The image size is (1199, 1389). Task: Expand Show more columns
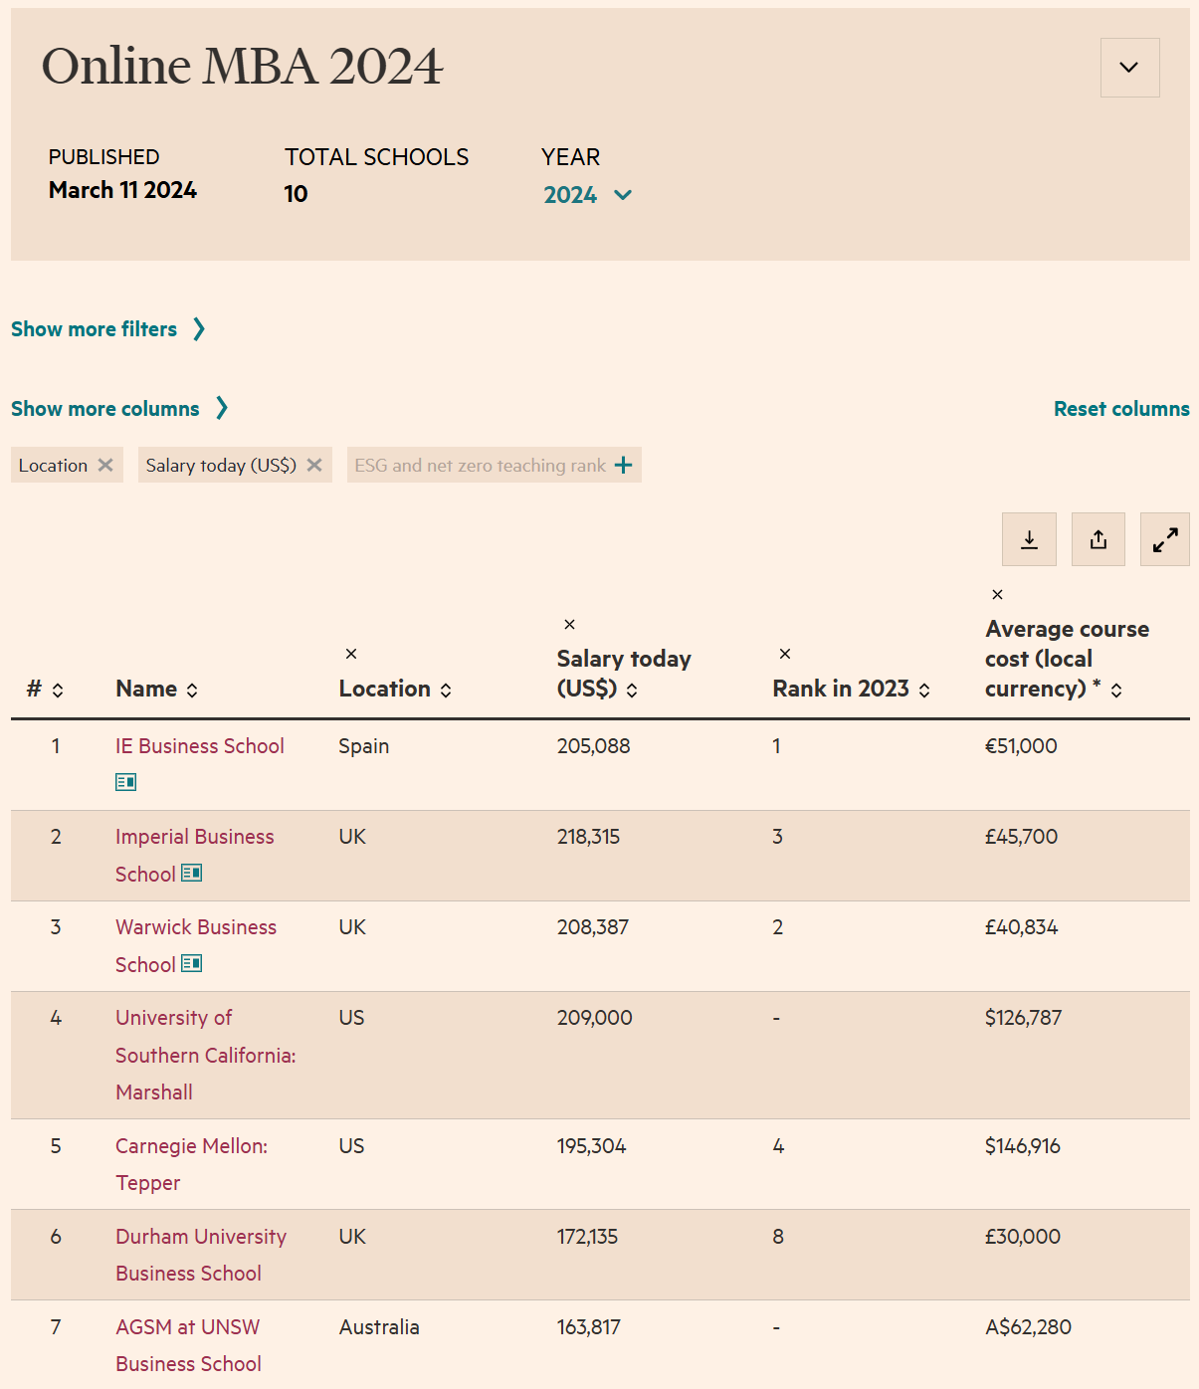pos(119,409)
